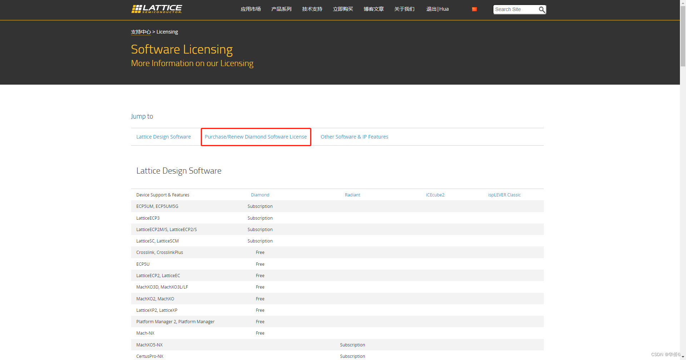The height and width of the screenshot is (360, 686).
Task: Open the ispLEVER Classic column link
Action: (504, 195)
